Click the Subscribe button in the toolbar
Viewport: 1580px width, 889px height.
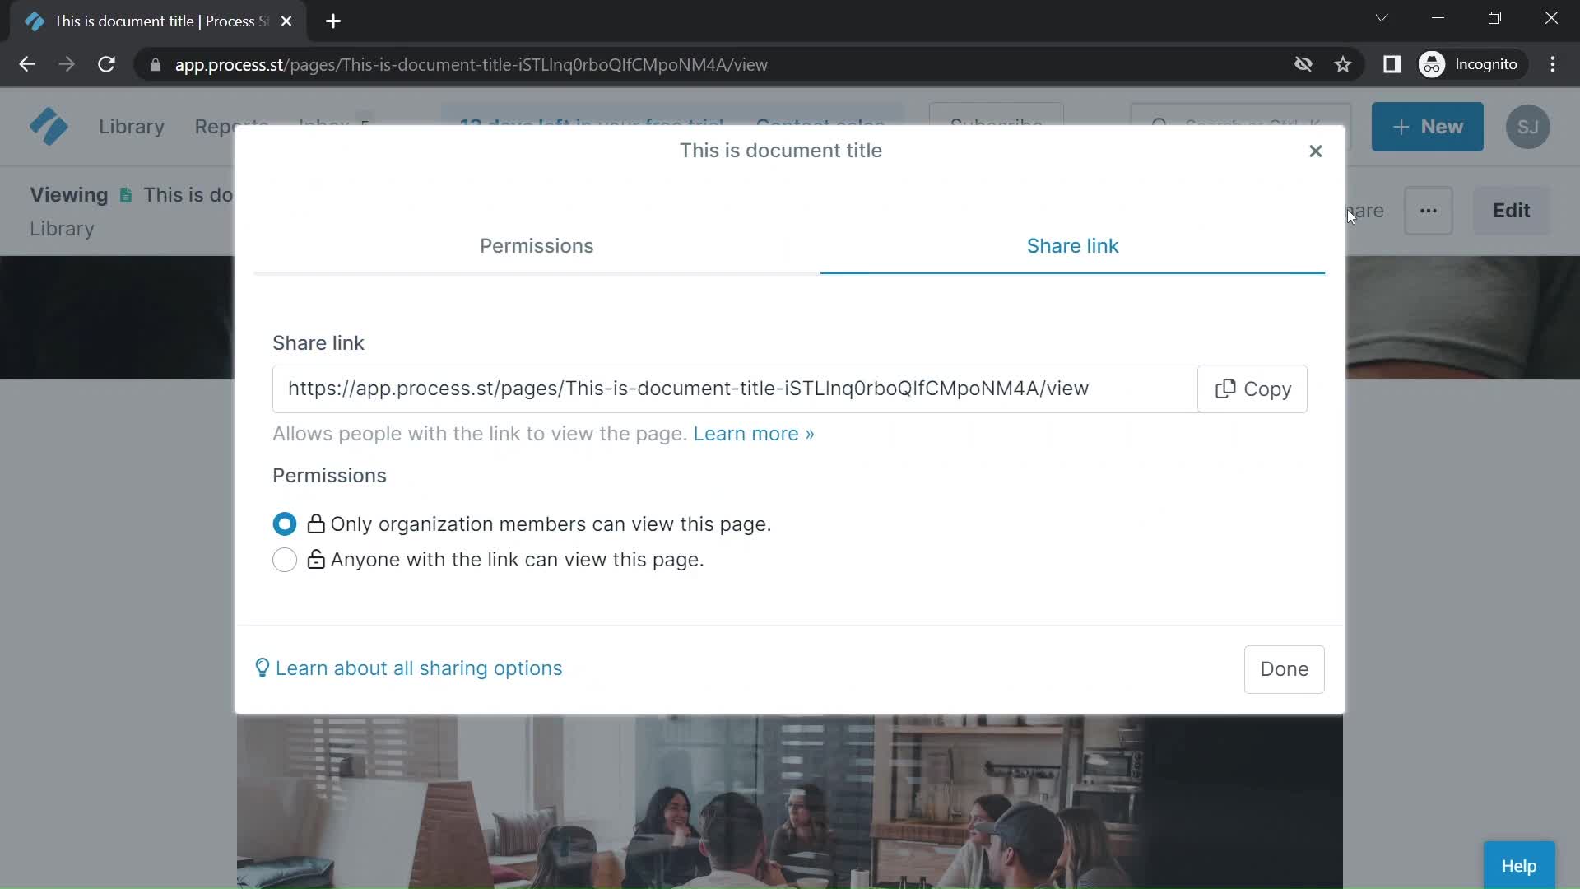pyautogui.click(x=998, y=123)
